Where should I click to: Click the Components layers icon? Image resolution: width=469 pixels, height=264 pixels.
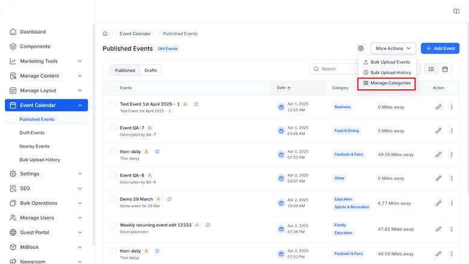13,46
